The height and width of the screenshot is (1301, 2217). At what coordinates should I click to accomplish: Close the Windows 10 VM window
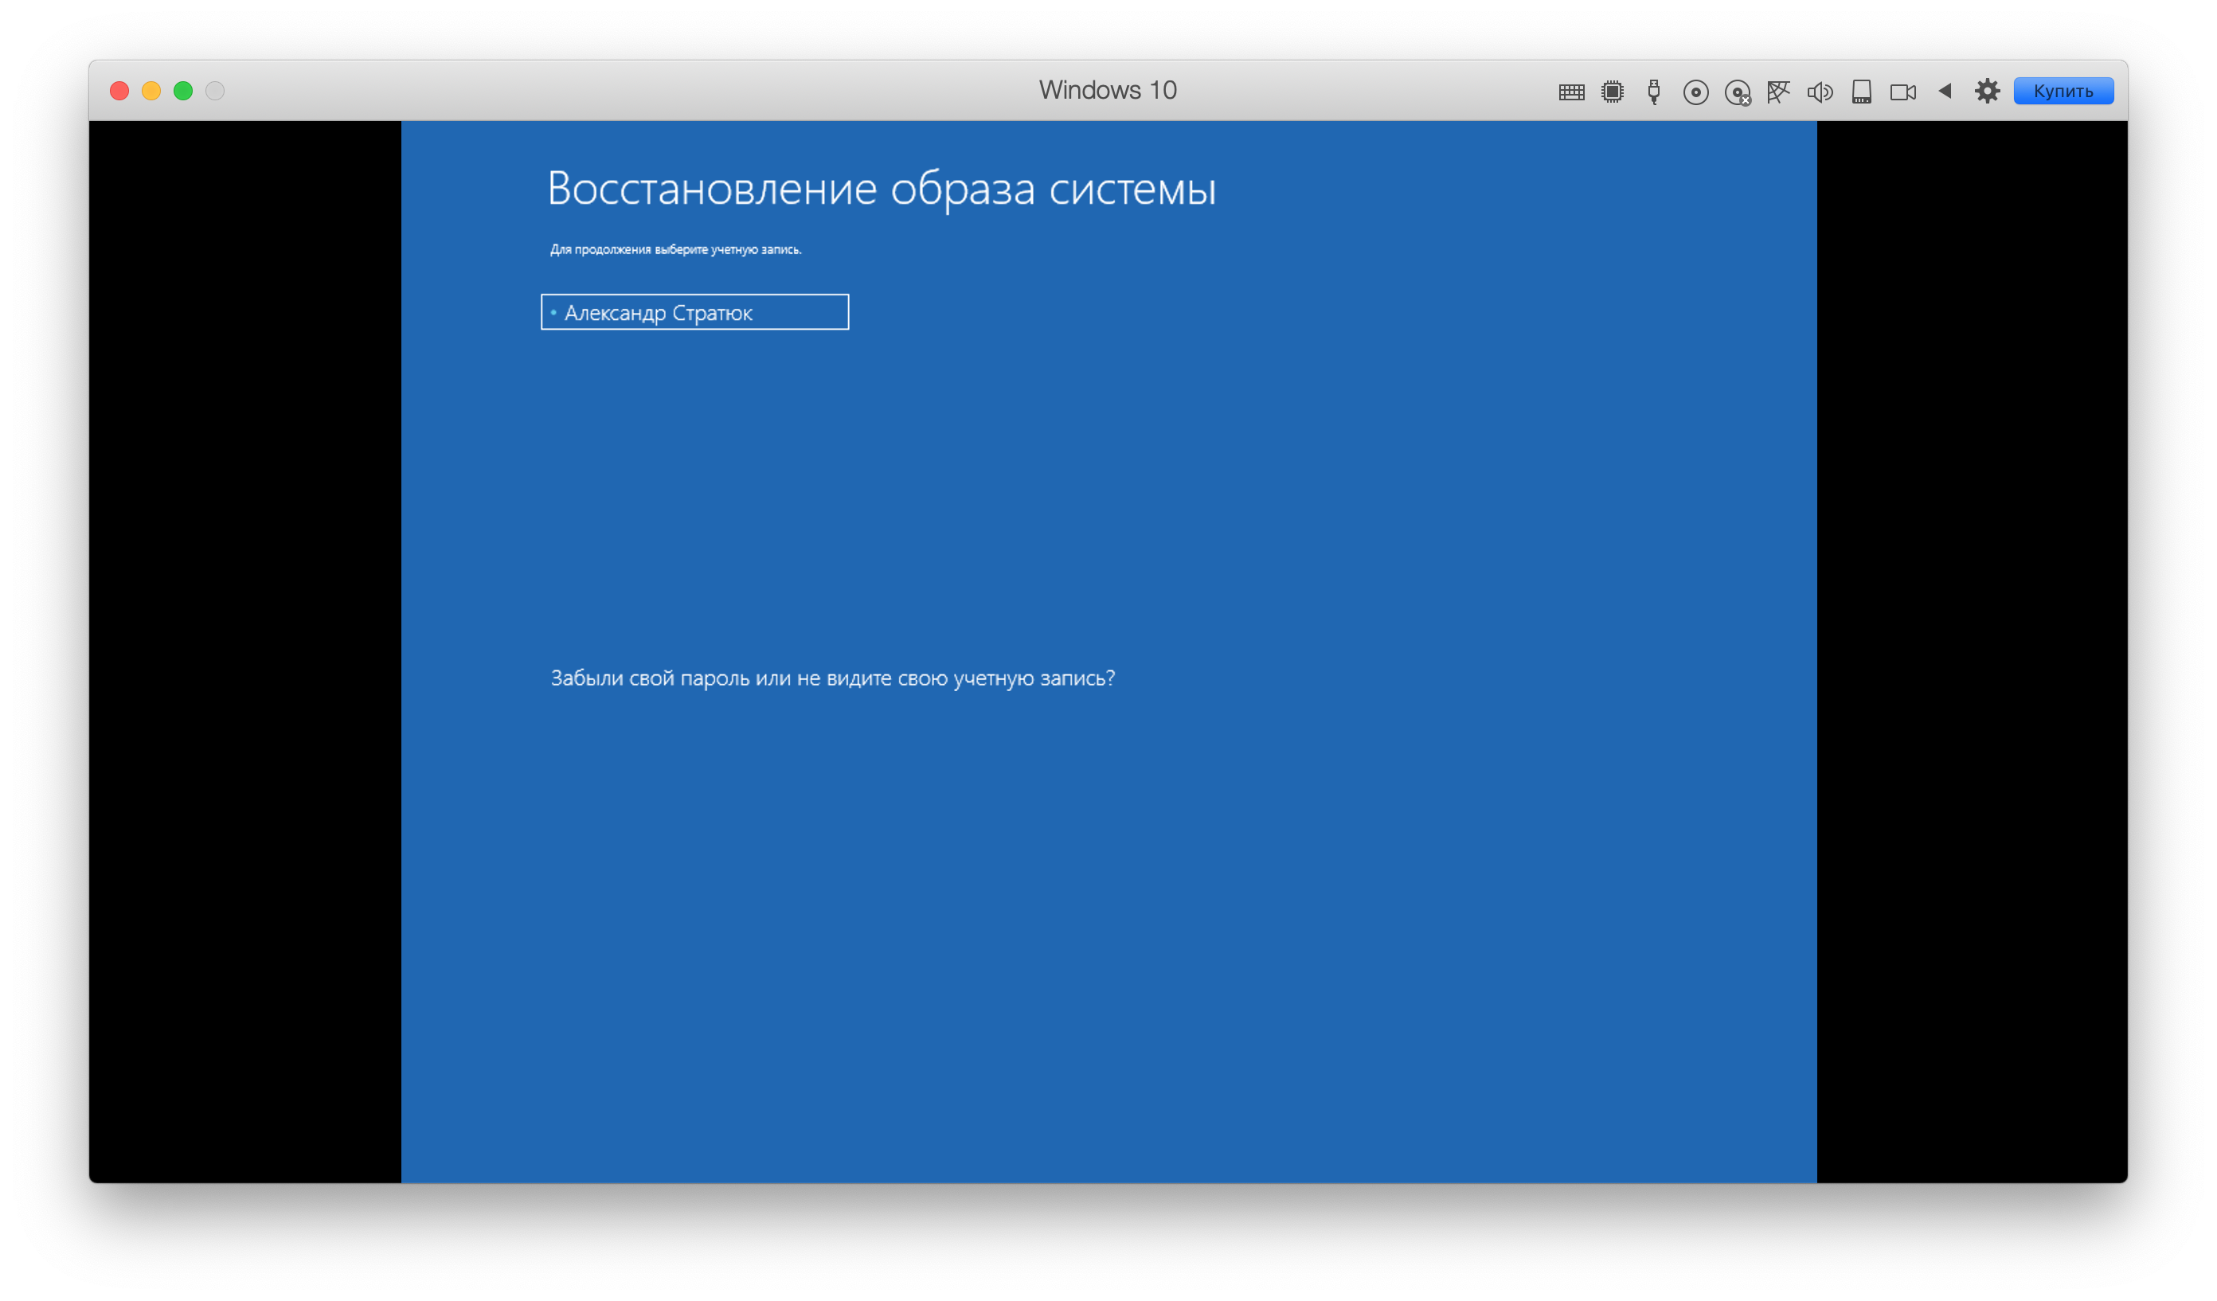[119, 91]
